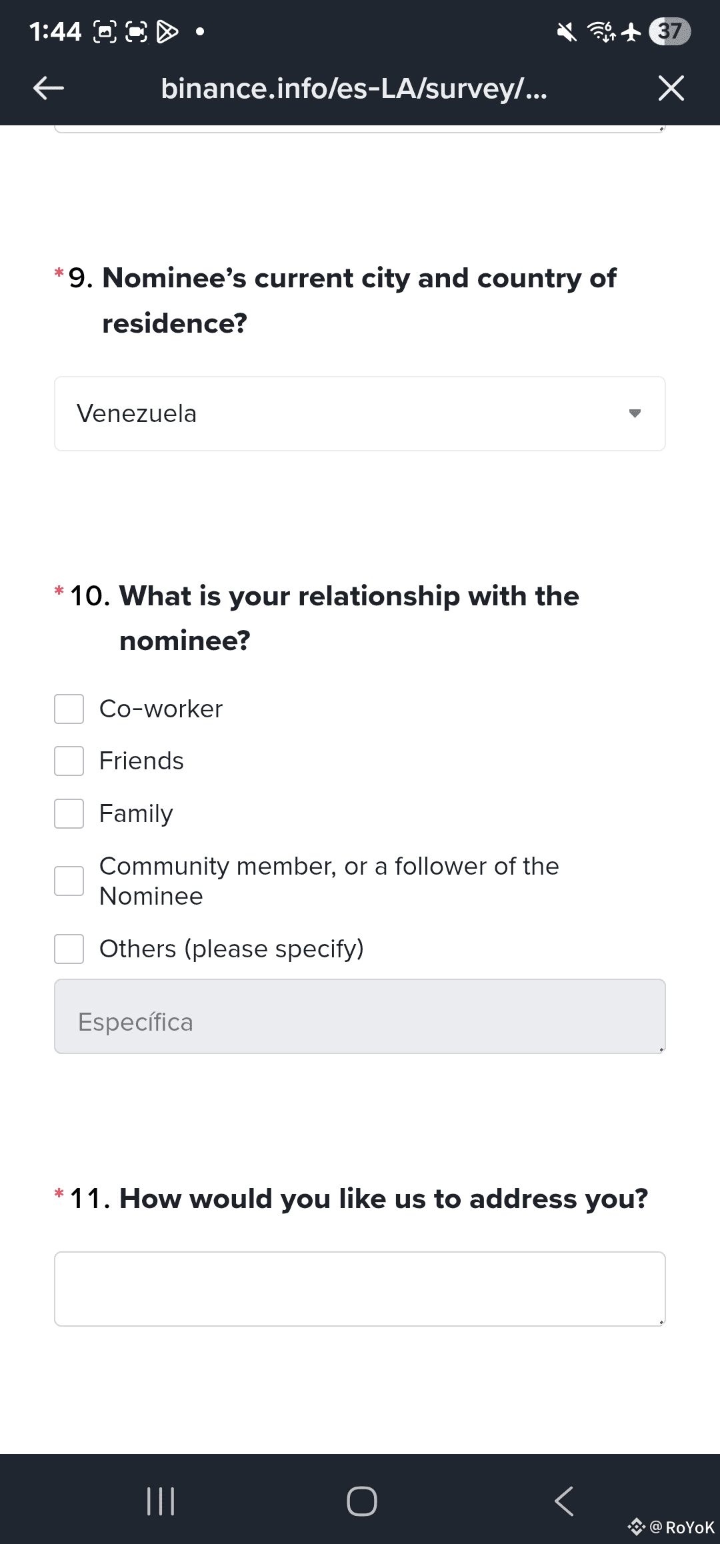Close the in-app browser with X

click(x=671, y=88)
